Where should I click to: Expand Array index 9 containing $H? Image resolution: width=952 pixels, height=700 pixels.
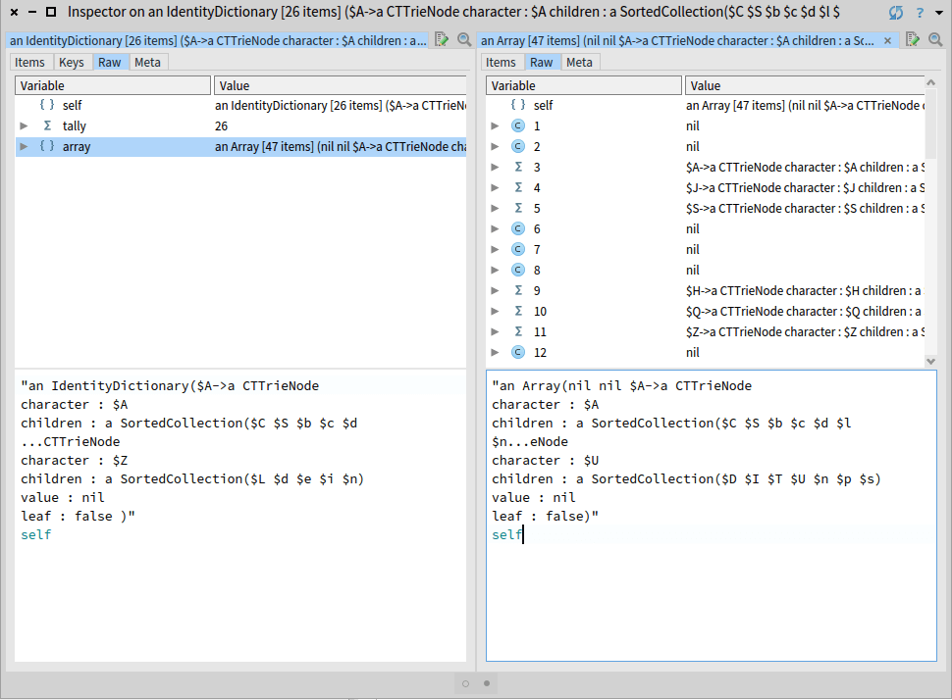496,291
